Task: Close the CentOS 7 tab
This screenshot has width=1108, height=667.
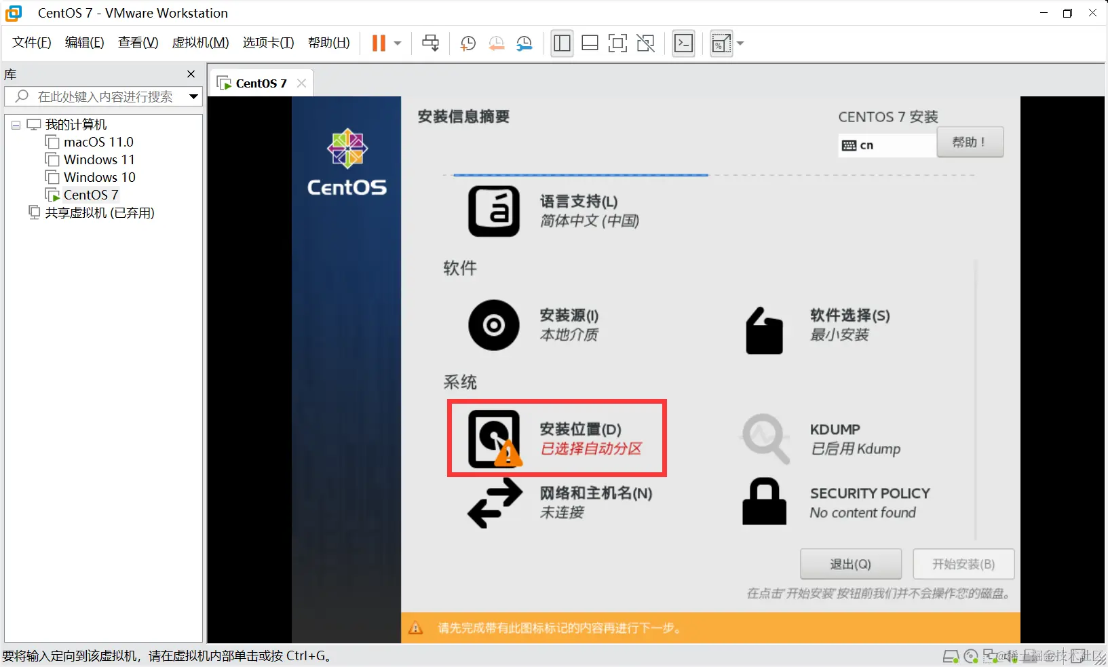Action: pyautogui.click(x=302, y=83)
